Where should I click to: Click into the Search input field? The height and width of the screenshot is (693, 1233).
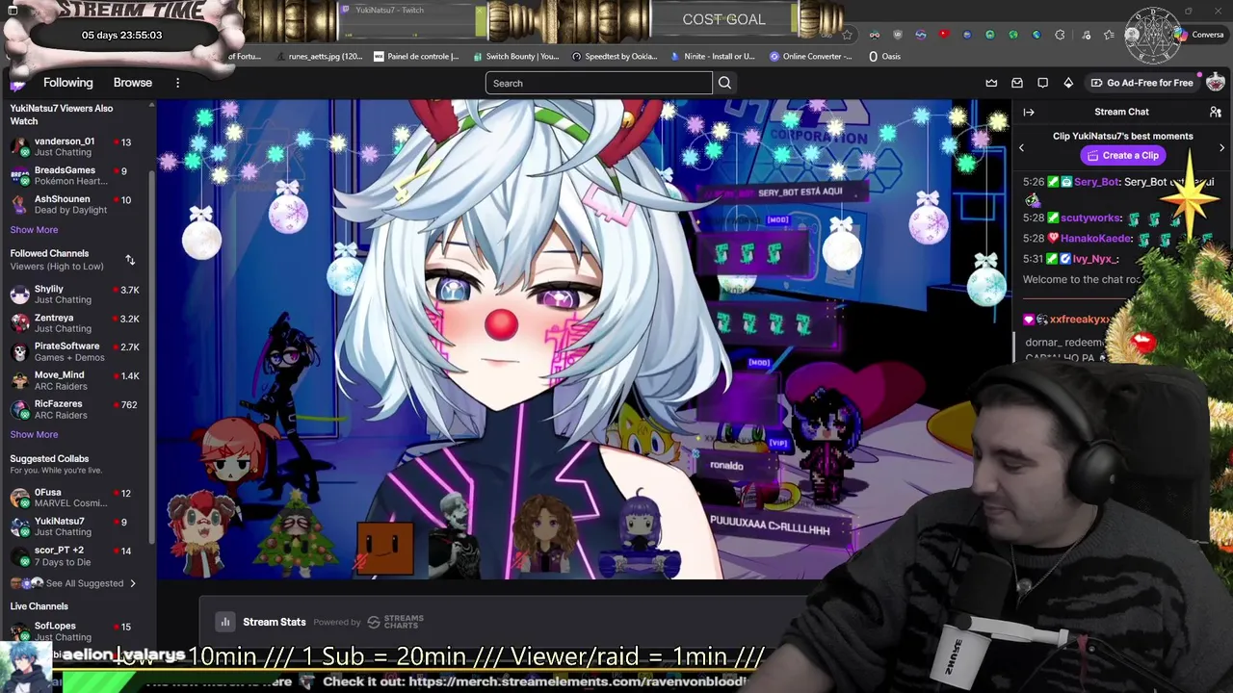click(598, 83)
